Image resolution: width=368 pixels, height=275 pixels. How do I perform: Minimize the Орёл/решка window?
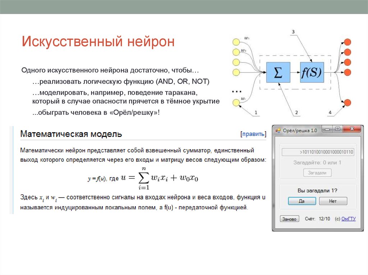point(327,129)
